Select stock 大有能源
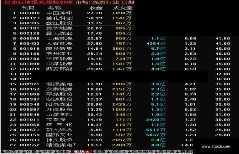The height and width of the screenshot is (154, 239). 59,43
